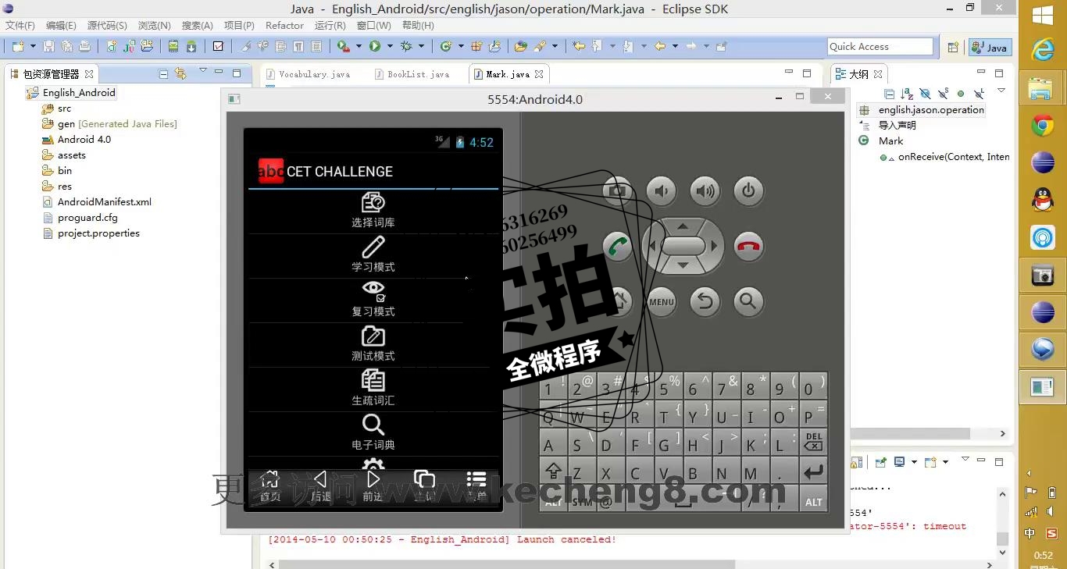This screenshot has width=1067, height=569.
Task: Open the Run configurations dropdown arrow
Action: [x=390, y=46]
